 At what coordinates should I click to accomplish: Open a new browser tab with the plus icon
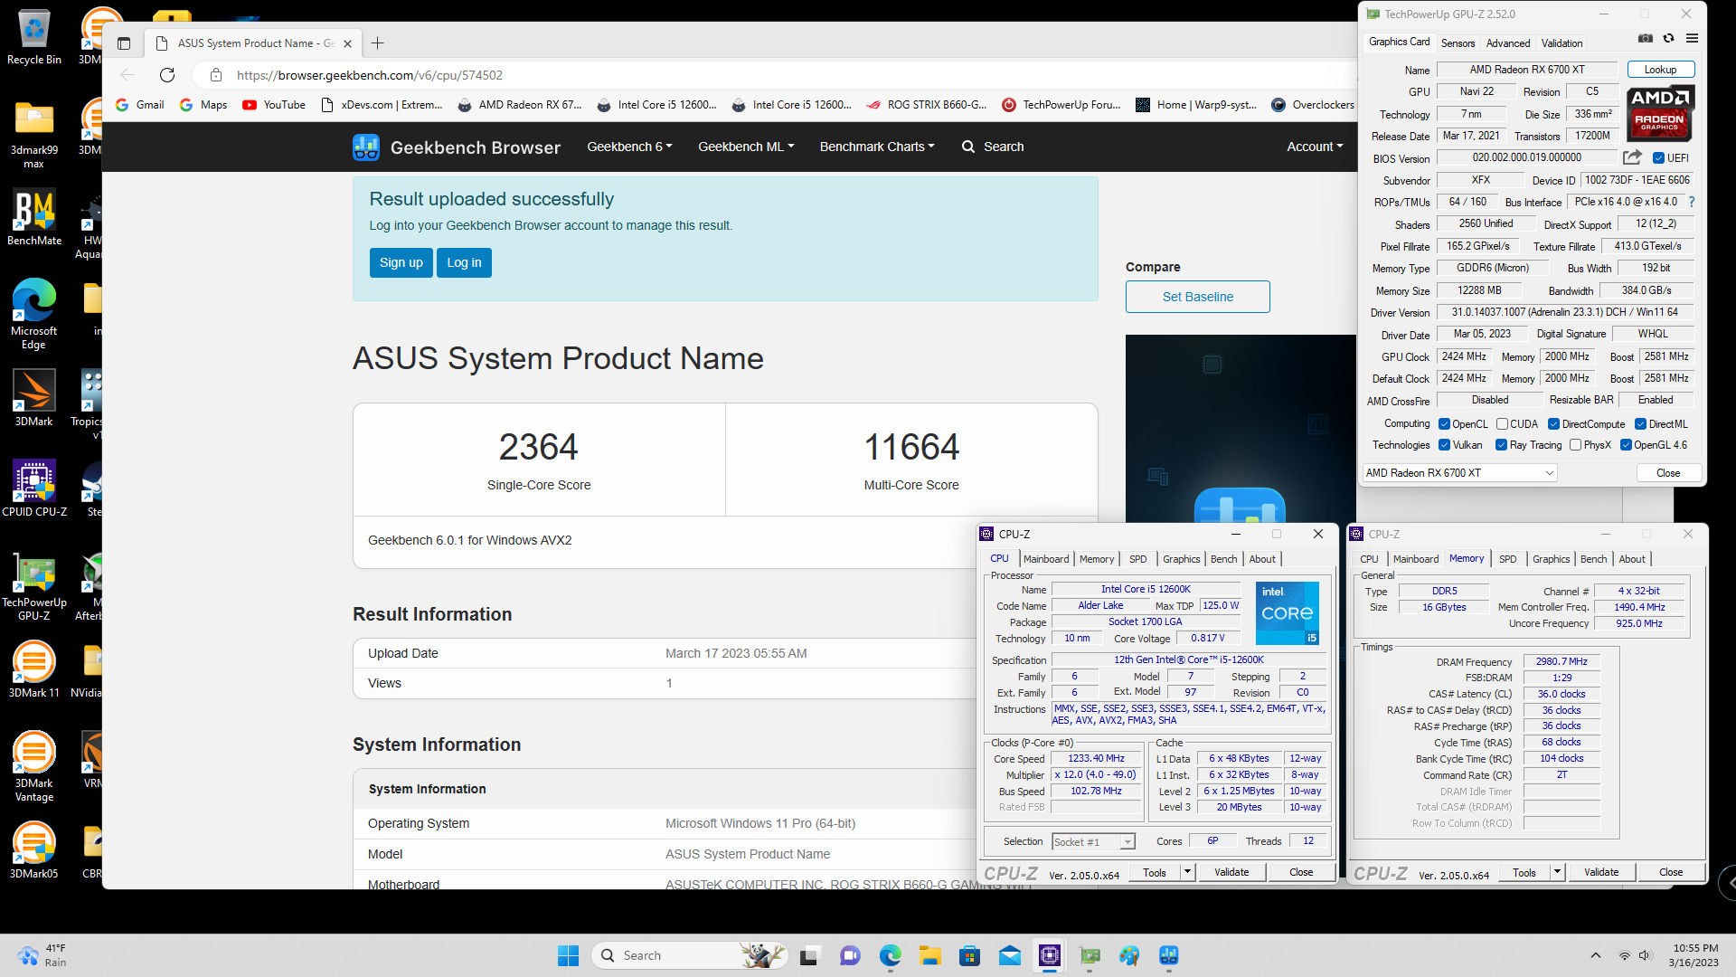(378, 43)
